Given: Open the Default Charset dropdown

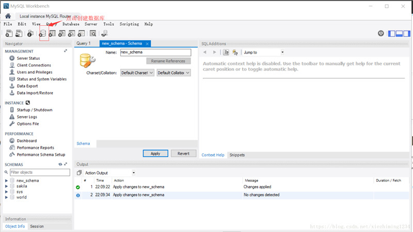Looking at the screenshot, I should coord(137,73).
